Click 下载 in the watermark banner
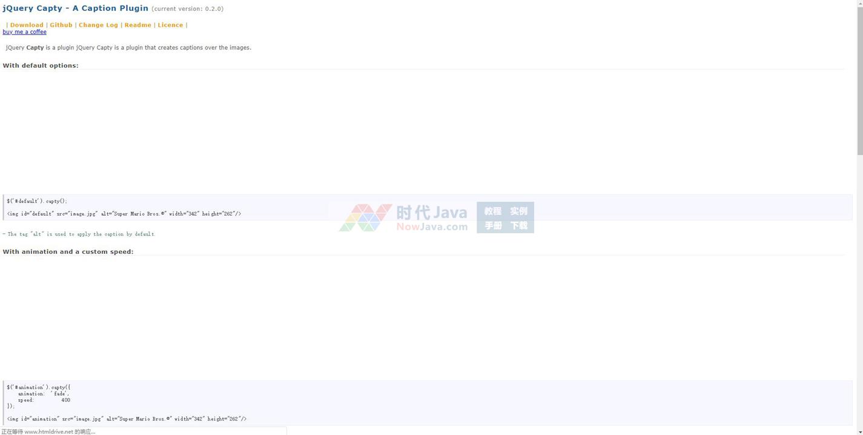The width and height of the screenshot is (863, 435). click(518, 225)
